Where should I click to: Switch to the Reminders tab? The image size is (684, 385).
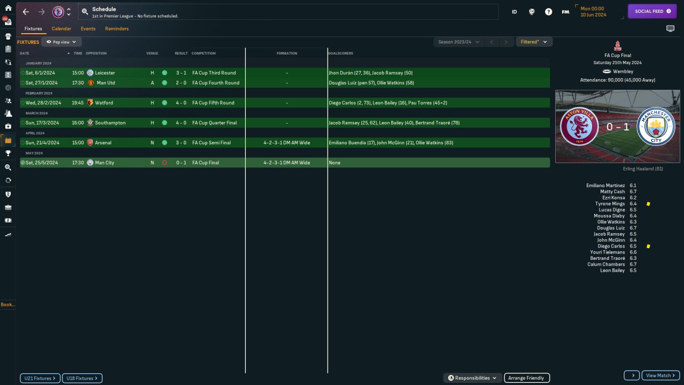(117, 29)
